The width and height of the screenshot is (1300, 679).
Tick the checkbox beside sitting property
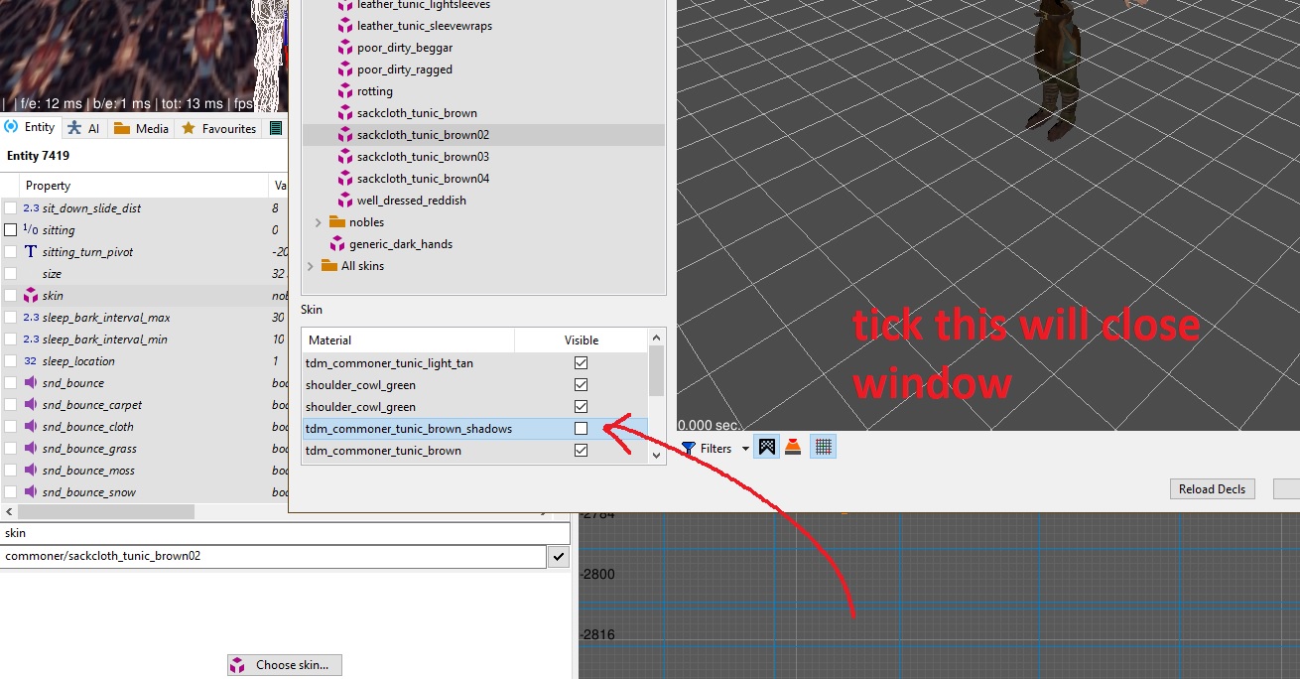tap(10, 230)
